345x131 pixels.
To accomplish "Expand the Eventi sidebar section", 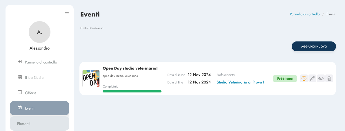I will (40, 108).
